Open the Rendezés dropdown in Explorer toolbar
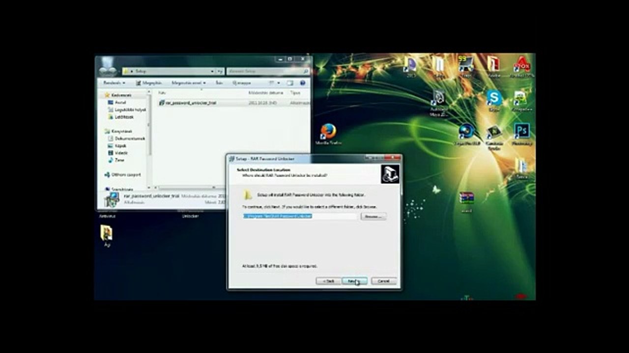Image resolution: width=629 pixels, height=353 pixels. (114, 83)
